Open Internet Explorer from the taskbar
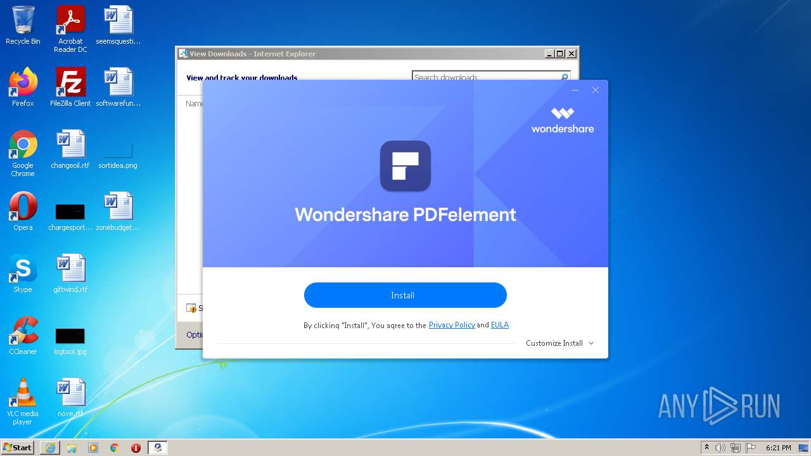The image size is (811, 456). [50, 448]
